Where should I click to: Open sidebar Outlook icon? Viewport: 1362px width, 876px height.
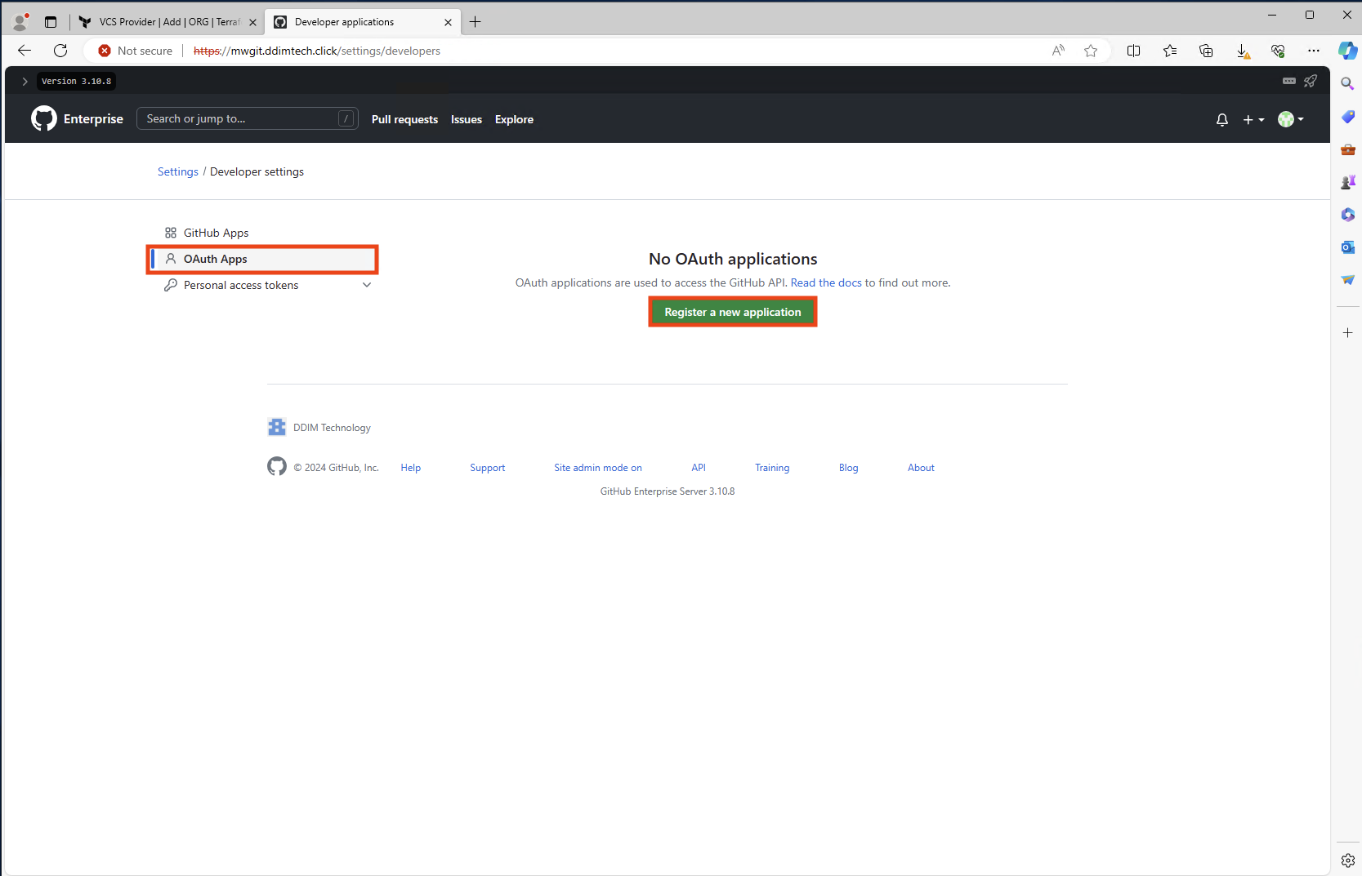(x=1347, y=247)
